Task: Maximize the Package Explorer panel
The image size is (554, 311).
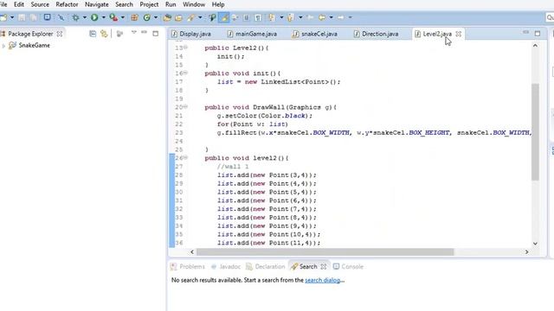Action: point(156,34)
